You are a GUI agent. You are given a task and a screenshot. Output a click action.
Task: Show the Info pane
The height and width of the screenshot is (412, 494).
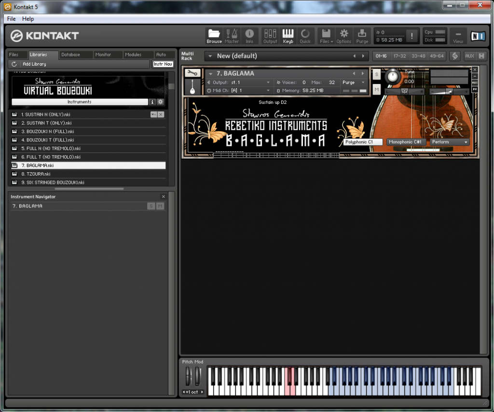coord(249,36)
